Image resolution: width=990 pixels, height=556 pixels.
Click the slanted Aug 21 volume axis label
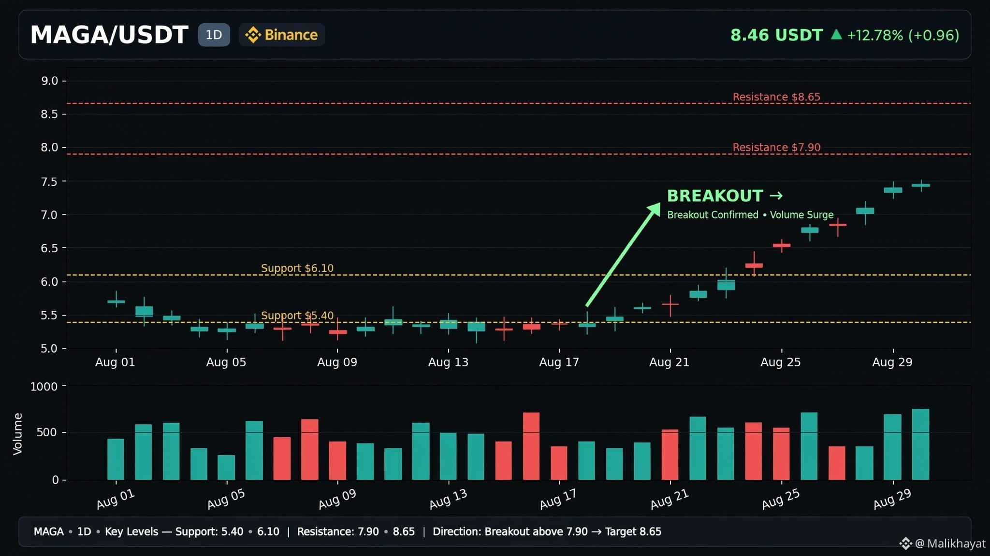tap(670, 499)
